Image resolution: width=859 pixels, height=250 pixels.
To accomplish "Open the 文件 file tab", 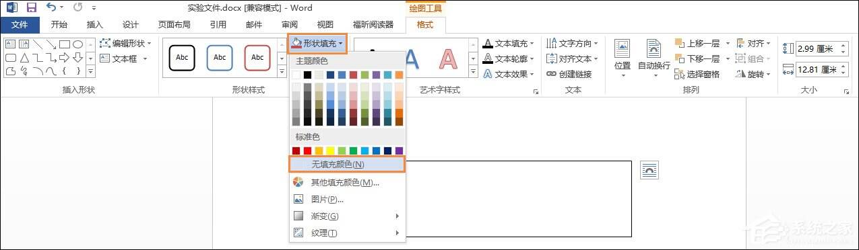I will [20, 25].
